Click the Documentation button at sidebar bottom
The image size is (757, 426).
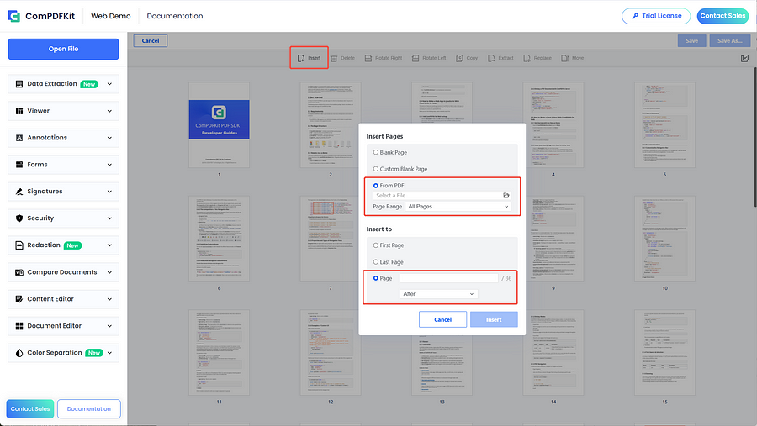89,408
